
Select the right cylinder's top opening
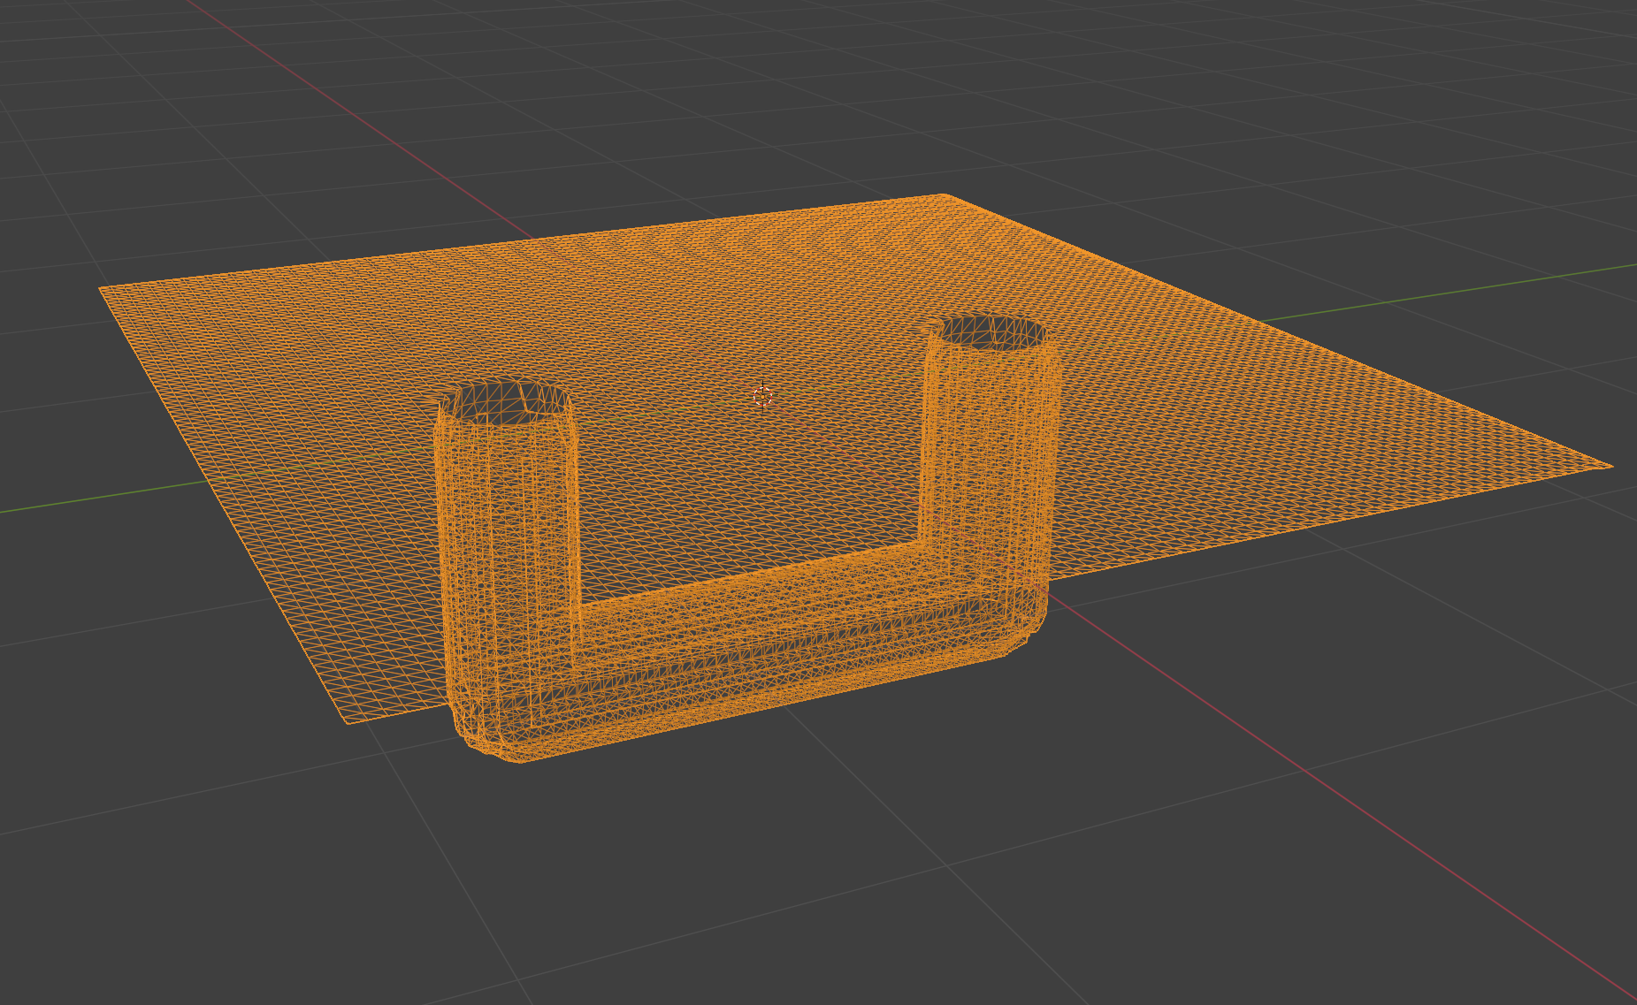click(x=991, y=331)
